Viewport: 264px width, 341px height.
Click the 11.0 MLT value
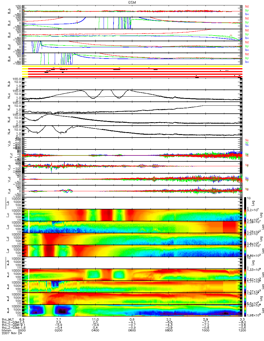[96, 320]
